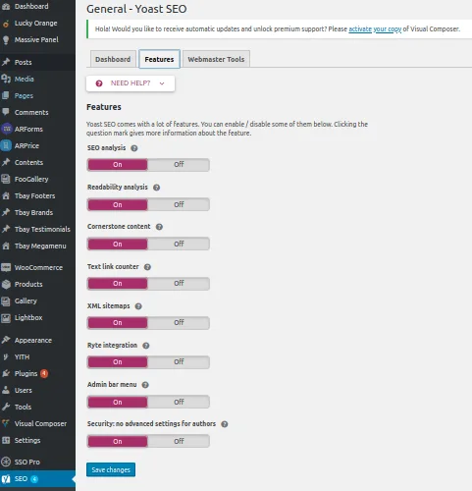Turn Security no advanced settings Off
The height and width of the screenshot is (491, 472).
(x=179, y=441)
